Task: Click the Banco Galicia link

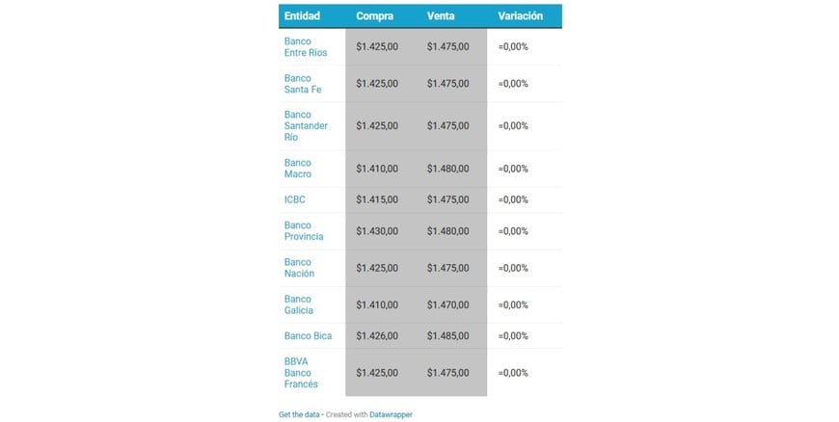Action: tap(299, 304)
